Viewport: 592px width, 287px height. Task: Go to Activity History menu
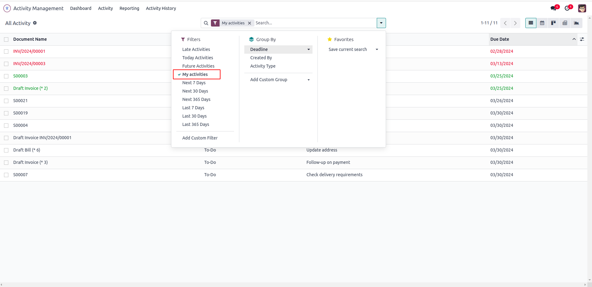click(161, 8)
